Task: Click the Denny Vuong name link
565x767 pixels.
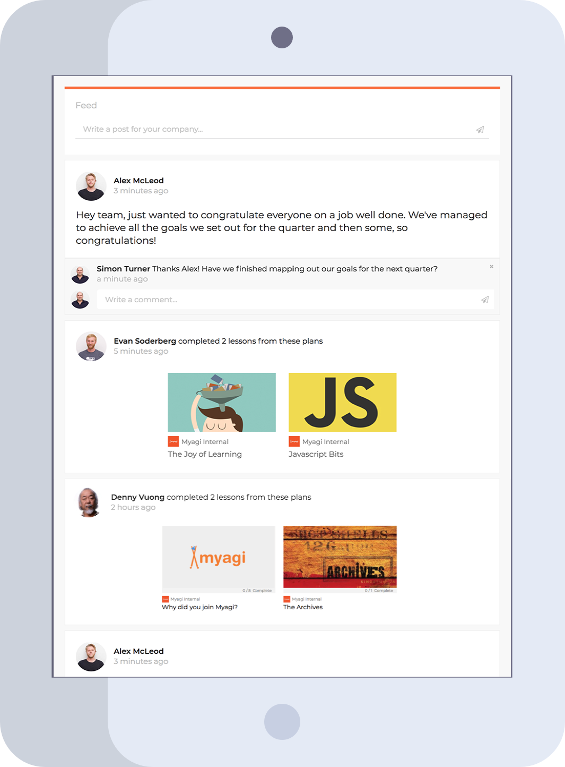Action: [x=138, y=497]
